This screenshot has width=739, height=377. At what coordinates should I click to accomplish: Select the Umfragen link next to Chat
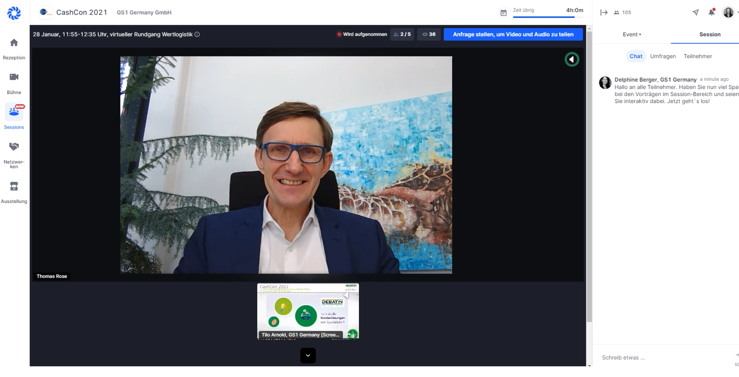[663, 56]
